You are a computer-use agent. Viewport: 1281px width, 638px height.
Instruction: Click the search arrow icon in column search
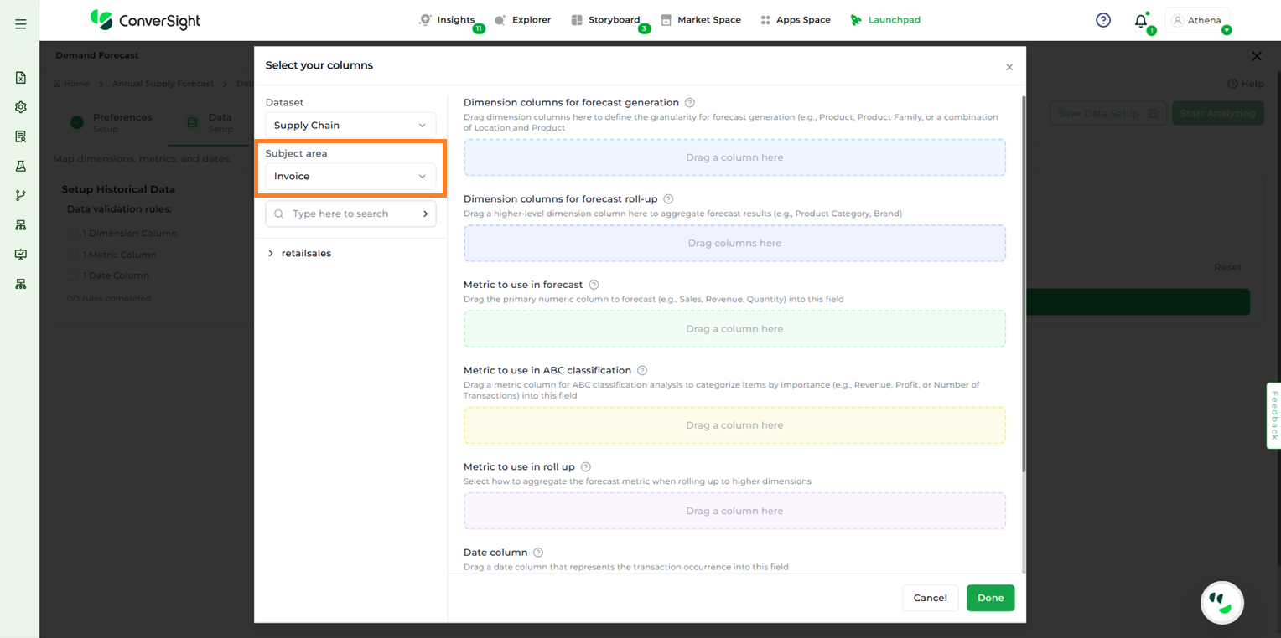pos(425,214)
